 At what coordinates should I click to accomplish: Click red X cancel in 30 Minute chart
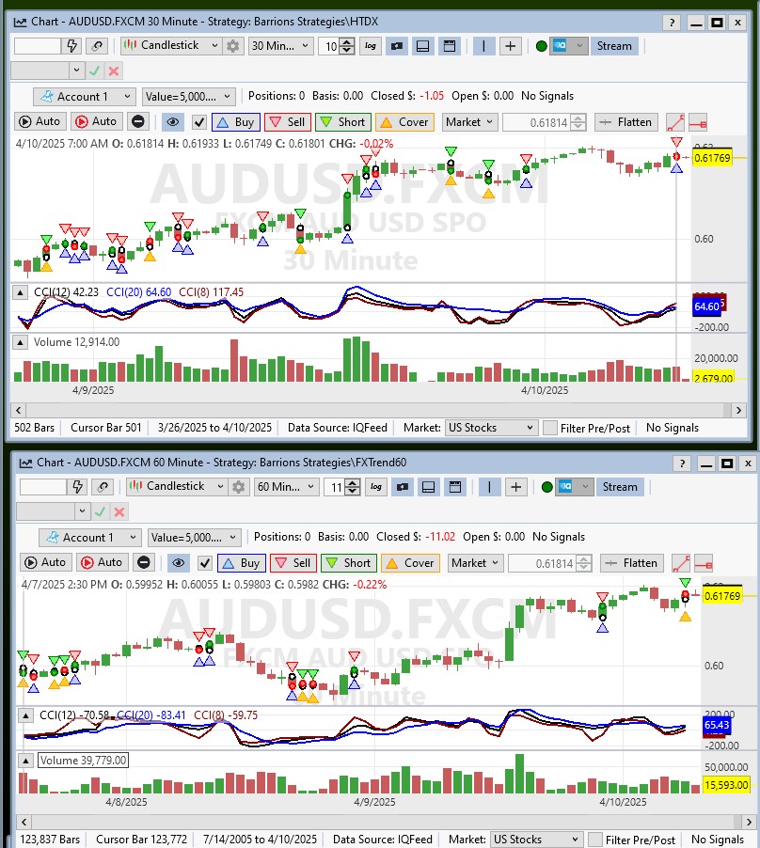coord(114,71)
